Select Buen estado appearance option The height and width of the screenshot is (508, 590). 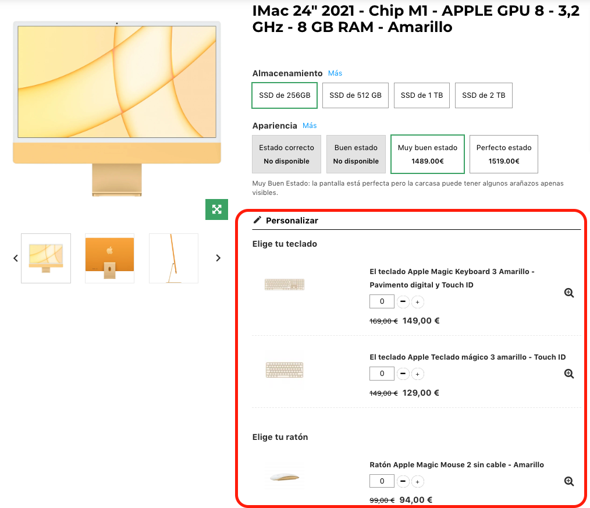tap(356, 154)
